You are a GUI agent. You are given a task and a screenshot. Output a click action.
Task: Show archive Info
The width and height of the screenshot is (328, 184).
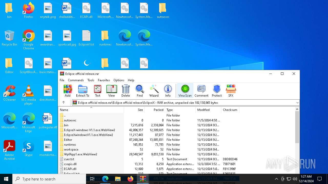pos(168,91)
